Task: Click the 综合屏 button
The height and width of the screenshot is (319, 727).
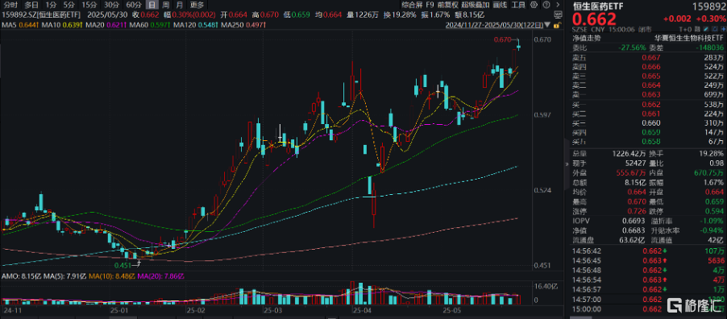Action: pos(411,5)
